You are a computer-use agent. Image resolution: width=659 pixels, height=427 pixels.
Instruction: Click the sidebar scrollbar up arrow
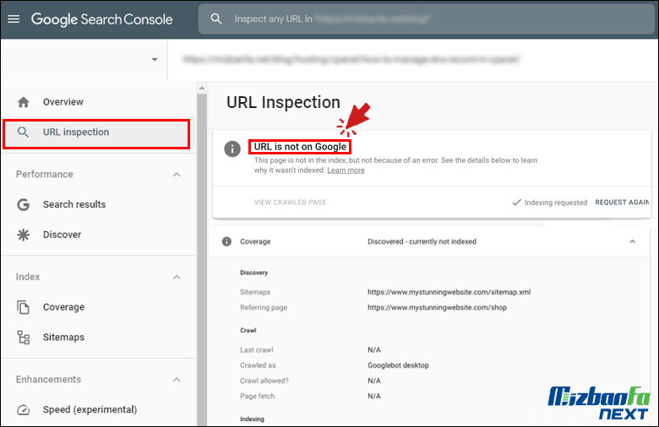202,88
